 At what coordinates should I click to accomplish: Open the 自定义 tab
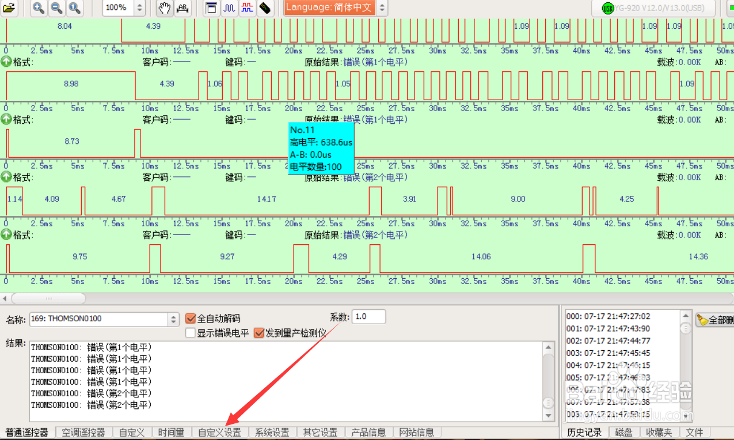[132, 433]
